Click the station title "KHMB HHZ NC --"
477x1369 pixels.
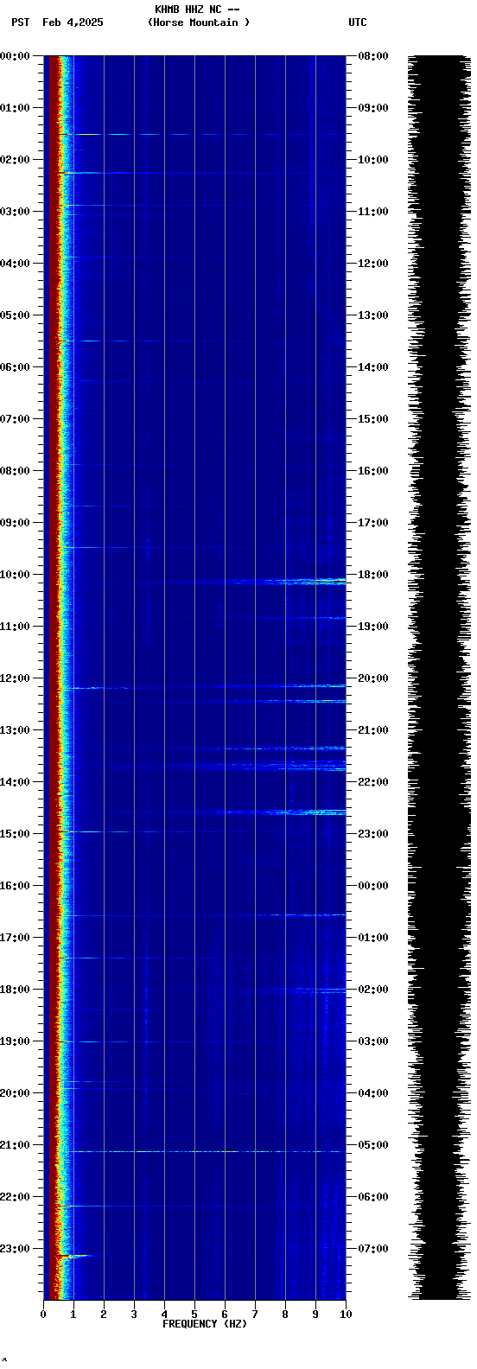pos(197,10)
